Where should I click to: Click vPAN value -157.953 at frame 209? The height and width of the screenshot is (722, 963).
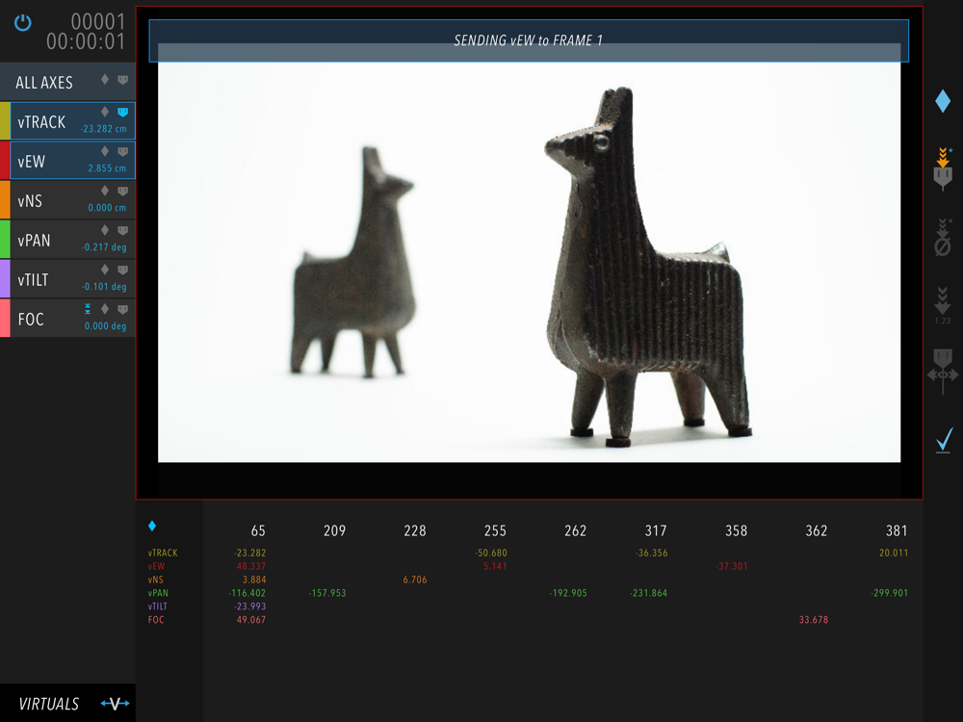click(x=327, y=593)
